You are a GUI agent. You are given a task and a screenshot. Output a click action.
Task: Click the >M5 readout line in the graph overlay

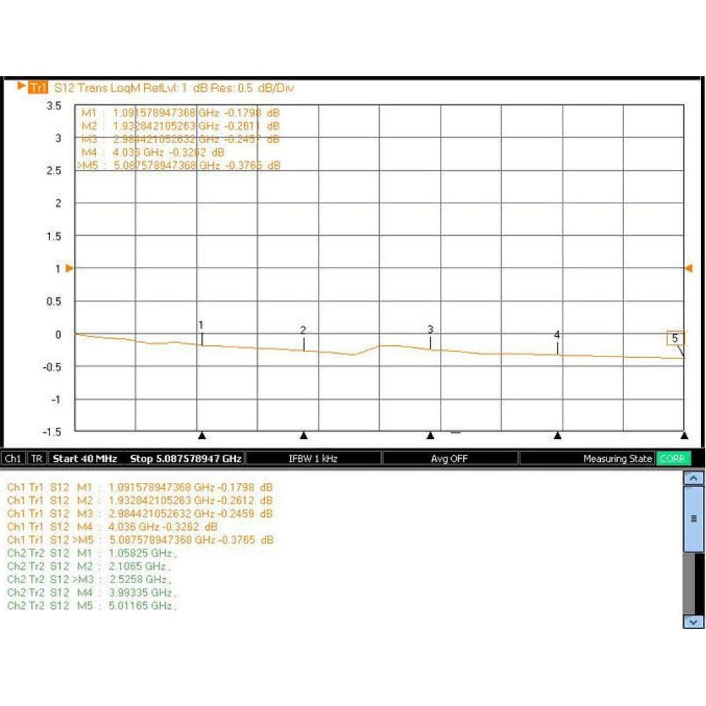pyautogui.click(x=179, y=165)
